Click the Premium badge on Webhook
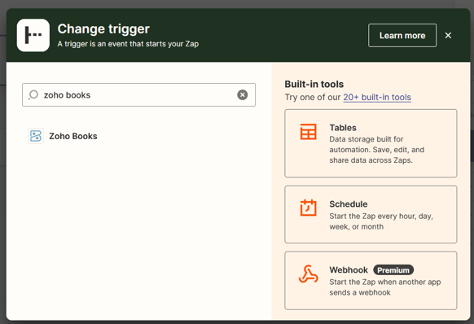474x324 pixels. point(393,270)
